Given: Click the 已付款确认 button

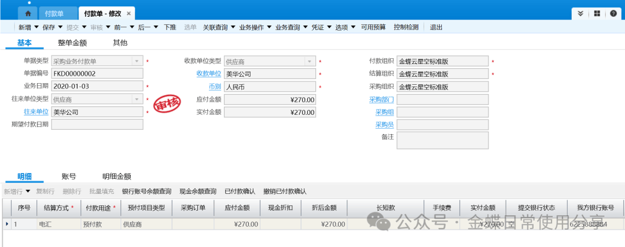Looking at the screenshot, I should pos(240,192).
